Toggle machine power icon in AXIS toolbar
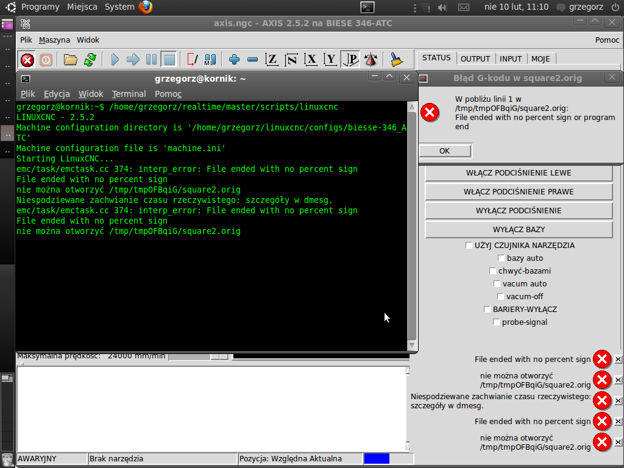Image resolution: width=624 pixels, height=468 pixels. pos(46,60)
